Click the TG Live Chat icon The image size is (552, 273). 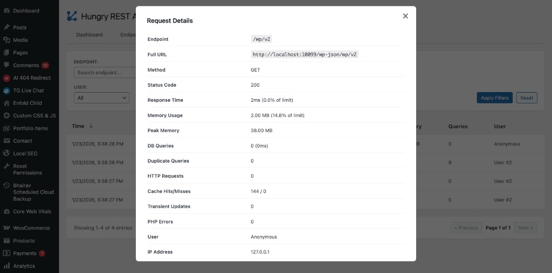tap(6, 90)
